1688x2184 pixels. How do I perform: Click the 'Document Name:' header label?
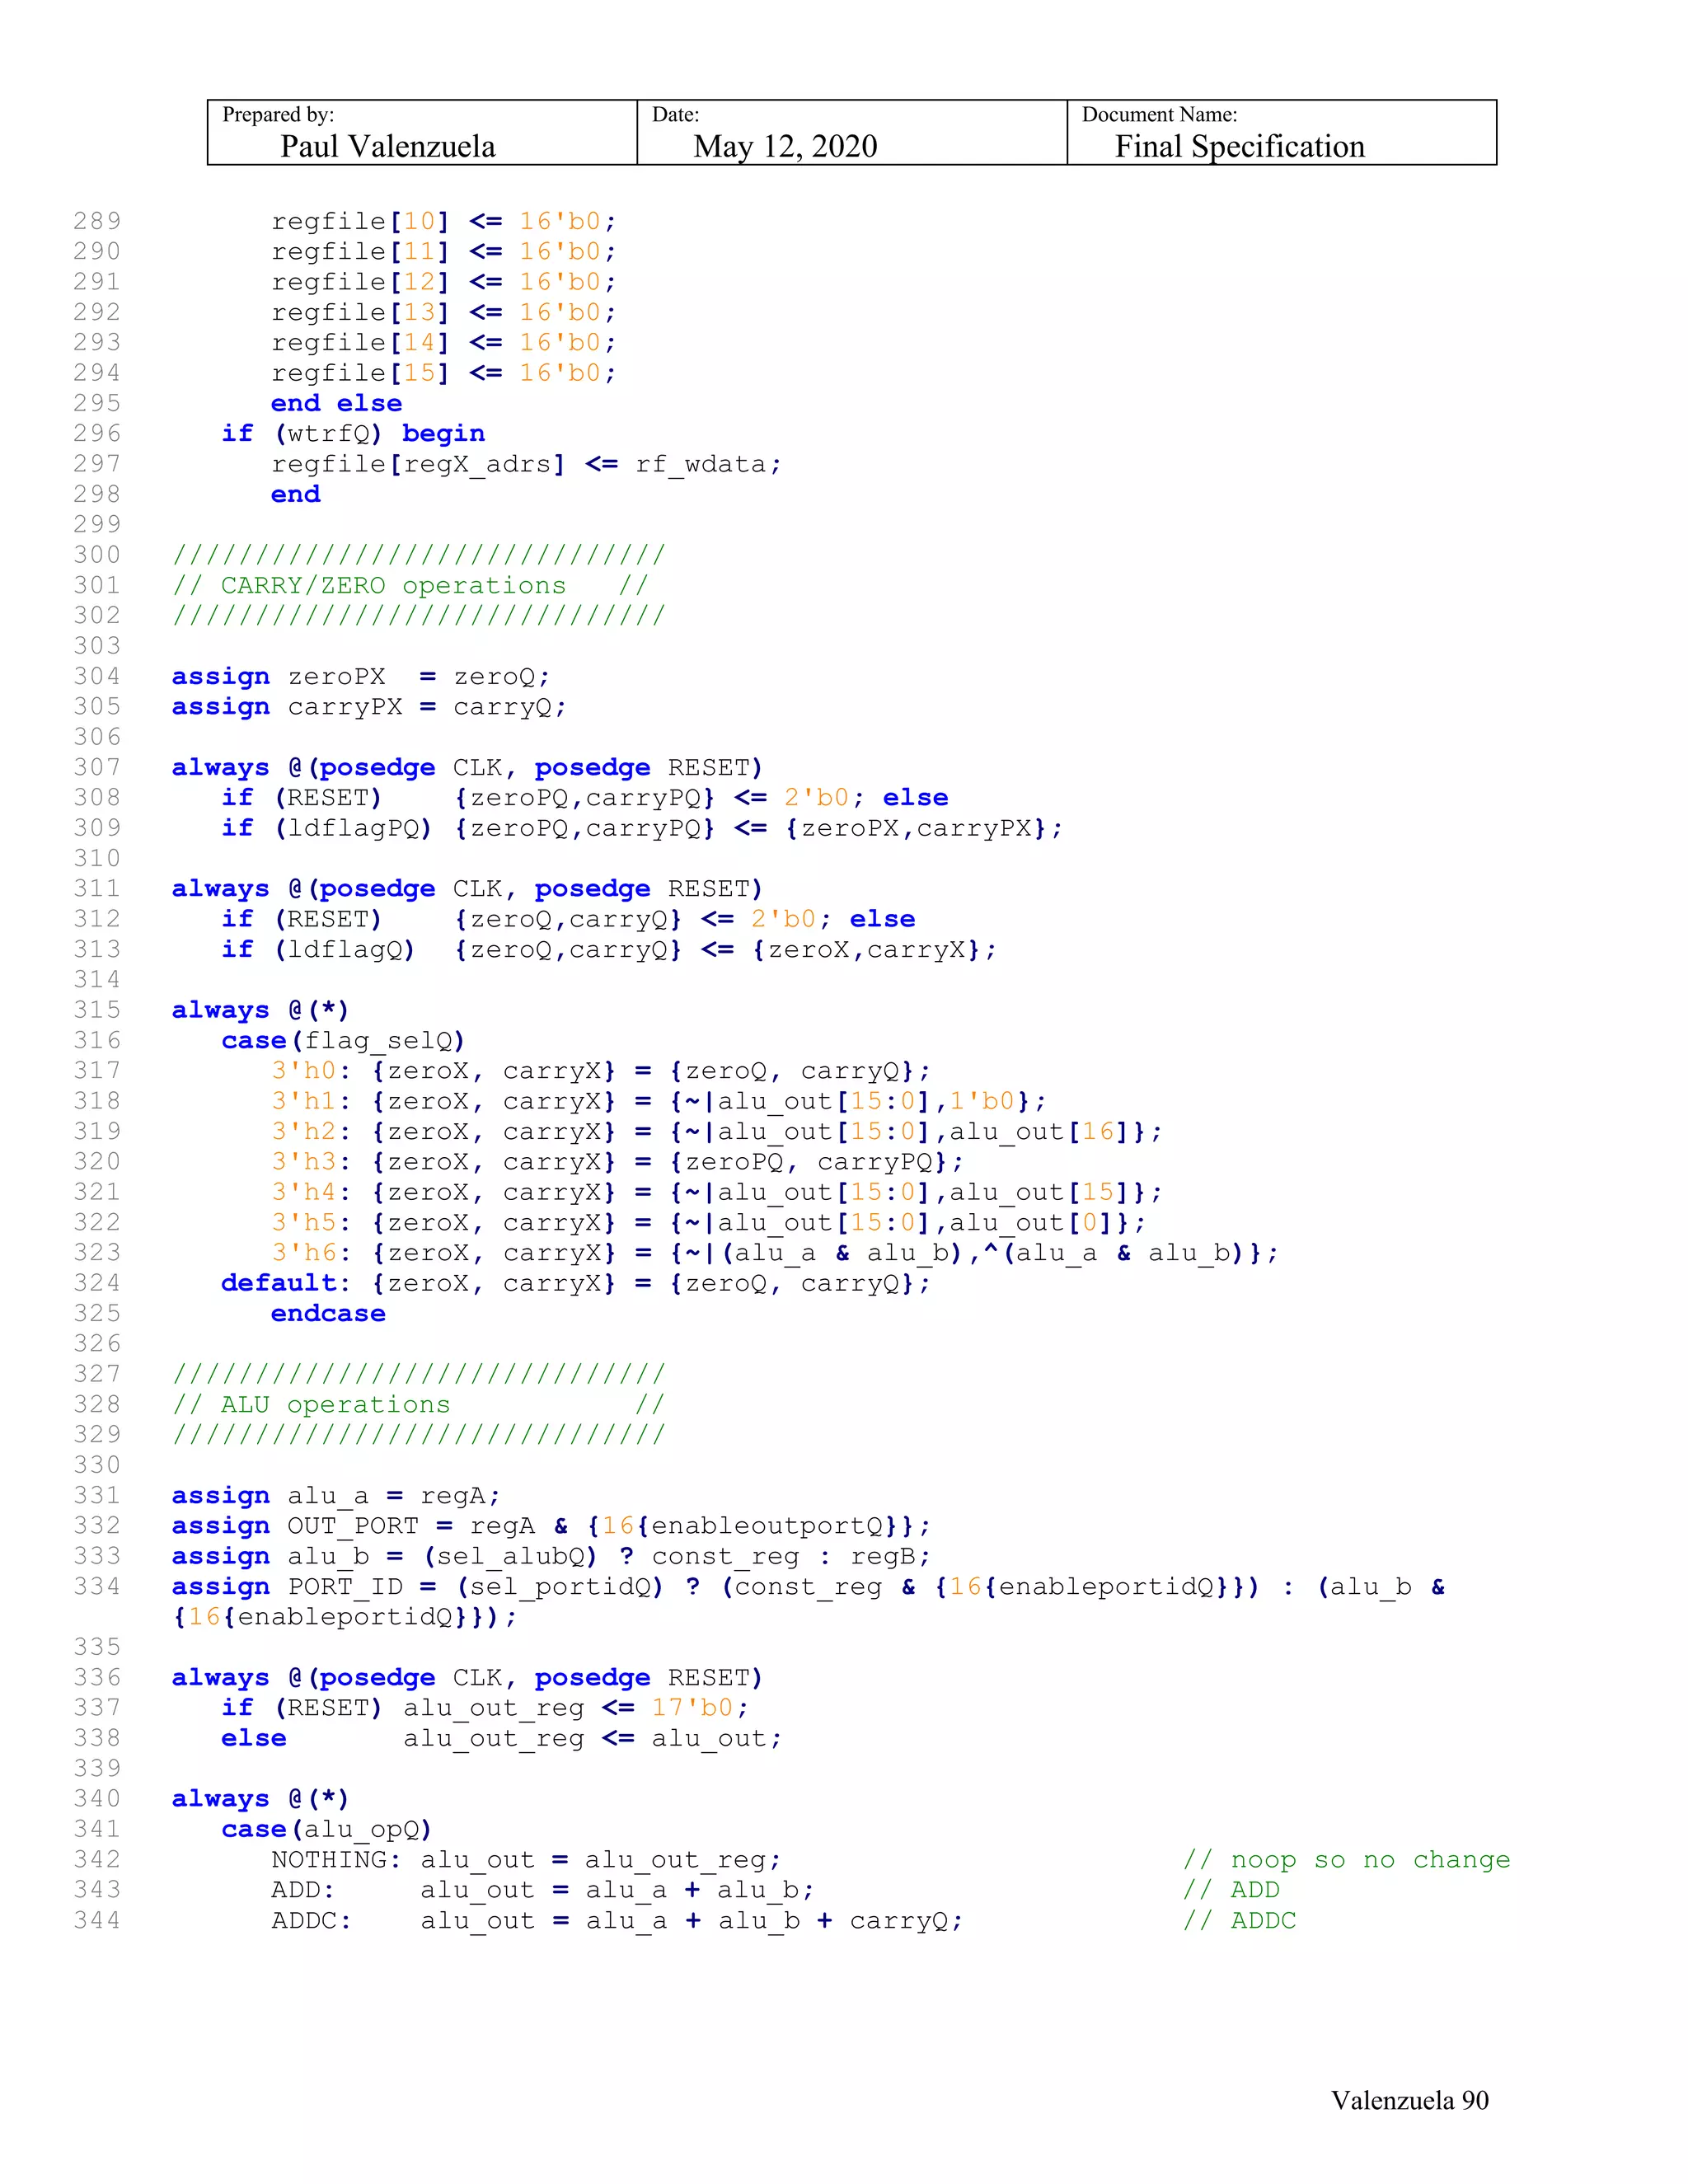[1159, 114]
